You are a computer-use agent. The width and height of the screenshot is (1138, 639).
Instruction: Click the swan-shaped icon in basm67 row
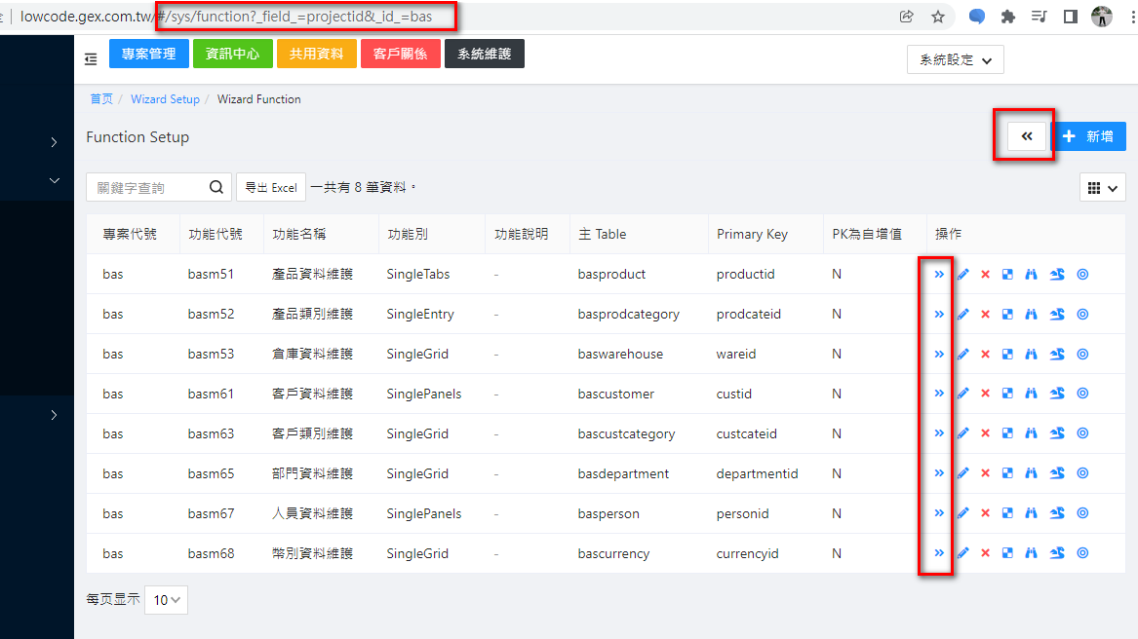point(1057,514)
